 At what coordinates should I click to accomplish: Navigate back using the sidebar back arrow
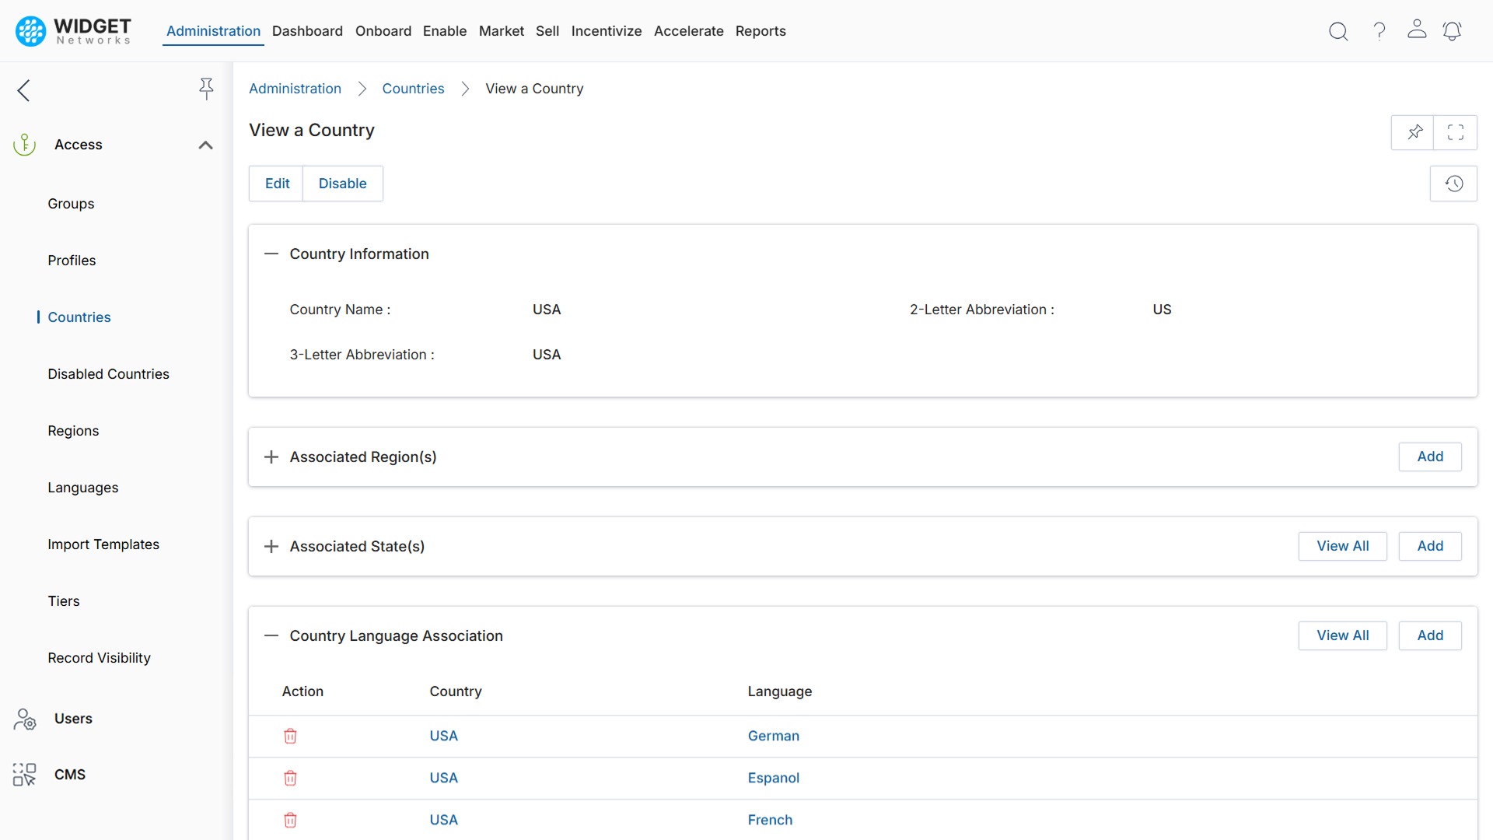(23, 90)
